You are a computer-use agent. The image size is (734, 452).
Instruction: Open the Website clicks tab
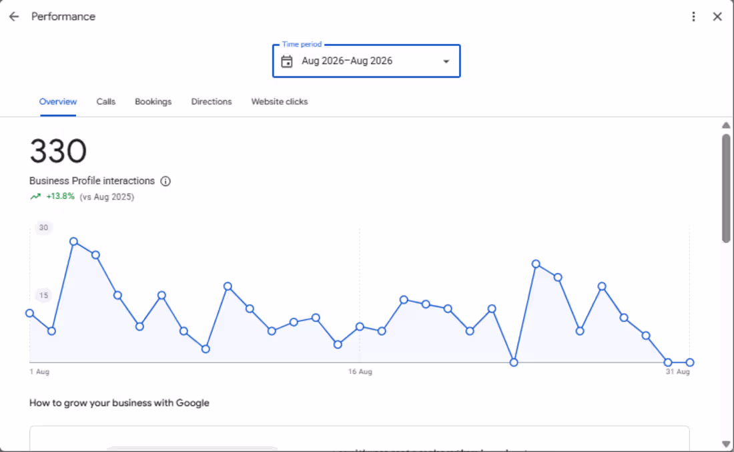coord(280,101)
